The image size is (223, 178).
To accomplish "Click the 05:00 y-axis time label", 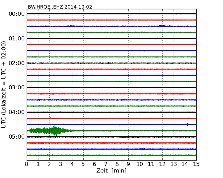I will click(17, 137).
